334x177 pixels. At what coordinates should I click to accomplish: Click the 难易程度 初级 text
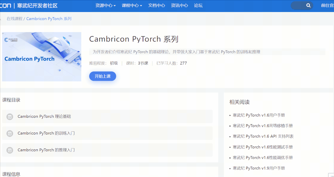tap(103, 63)
